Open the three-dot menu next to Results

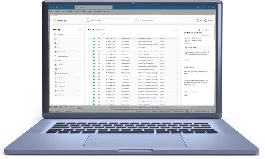pos(176,30)
